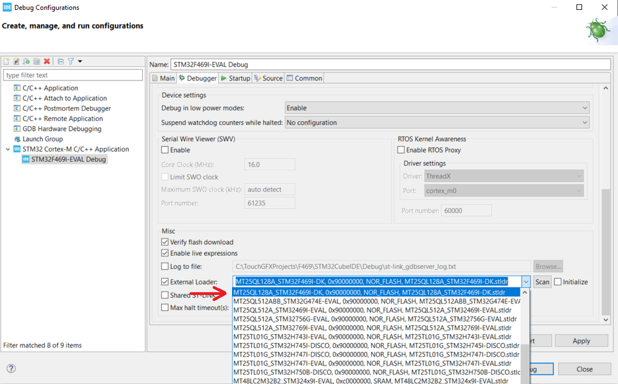Click the SWV Port number 61235 field
618x384 pixels.
270,203
